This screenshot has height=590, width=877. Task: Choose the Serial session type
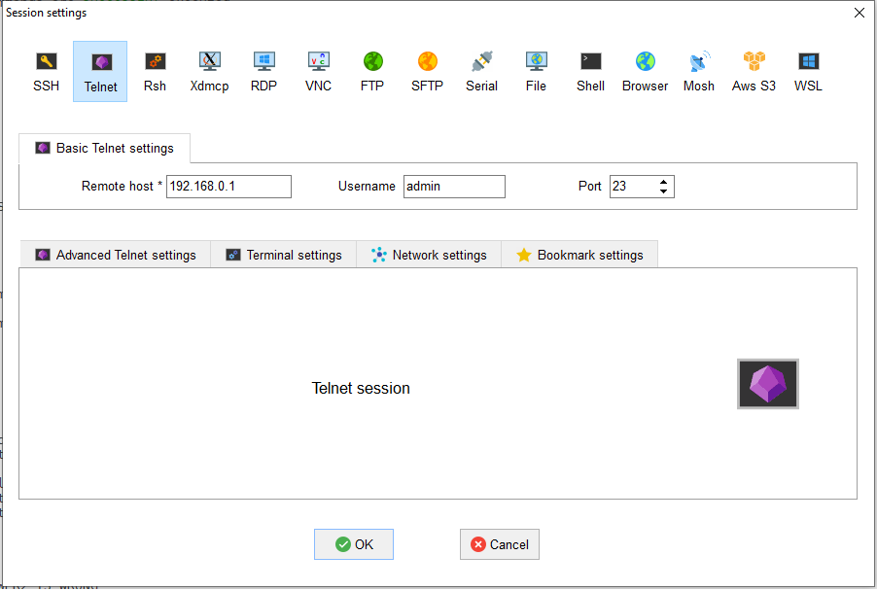(x=481, y=71)
